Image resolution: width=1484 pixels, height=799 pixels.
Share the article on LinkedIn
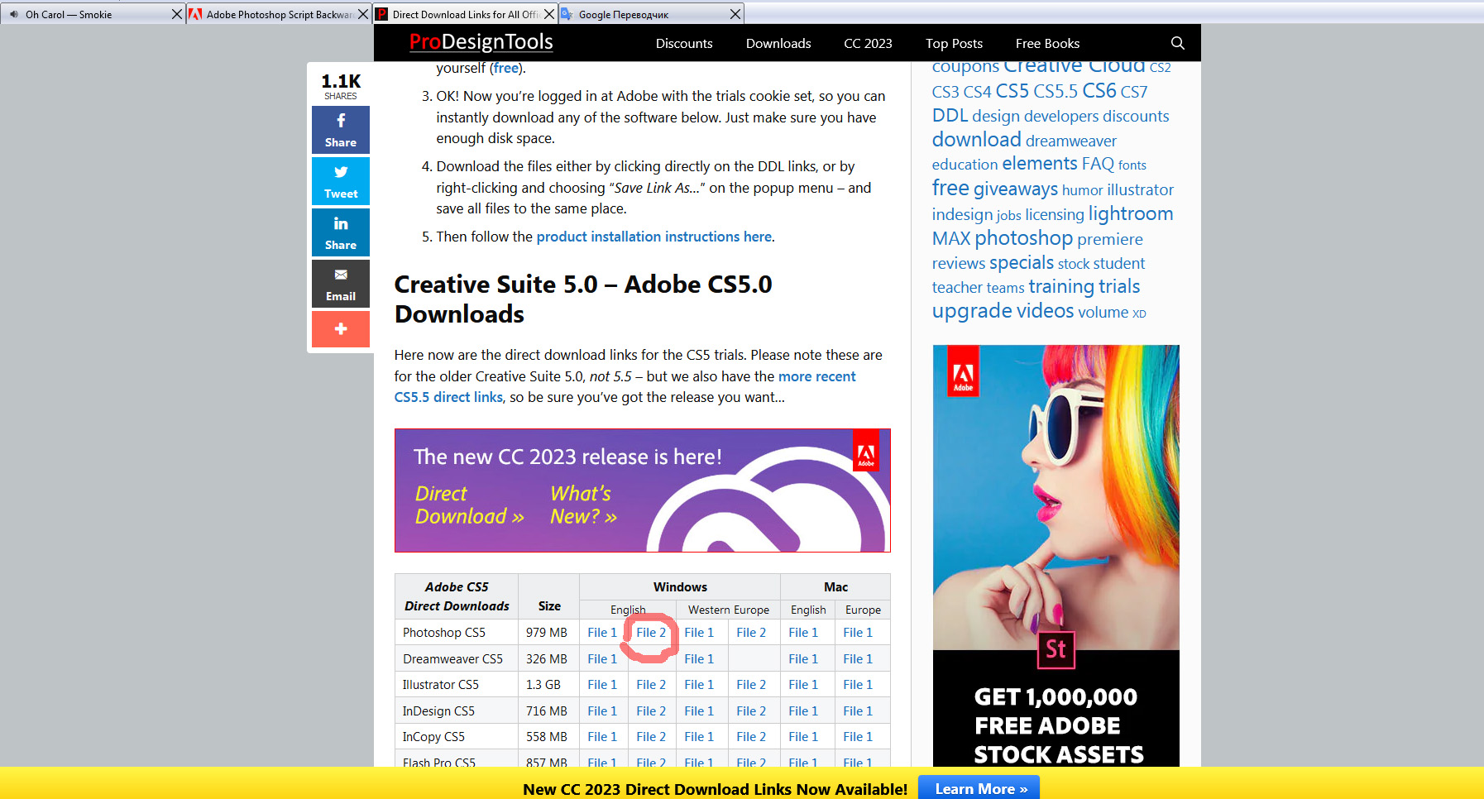click(x=340, y=232)
